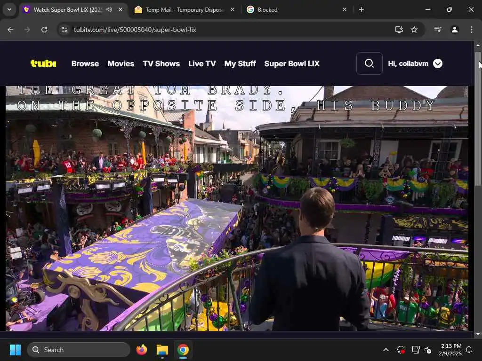
Task: Go to Movies section
Action: (121, 63)
